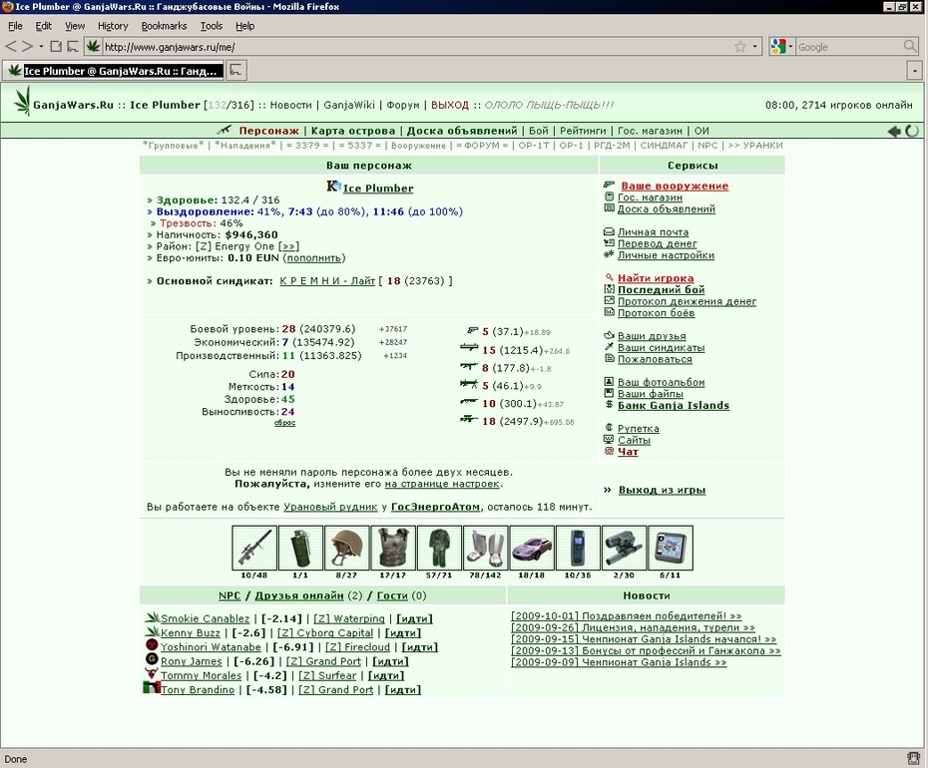Image resolution: width=928 pixels, height=768 pixels.
Task: Open the 'Рулетка' service link
Action: pos(639,428)
